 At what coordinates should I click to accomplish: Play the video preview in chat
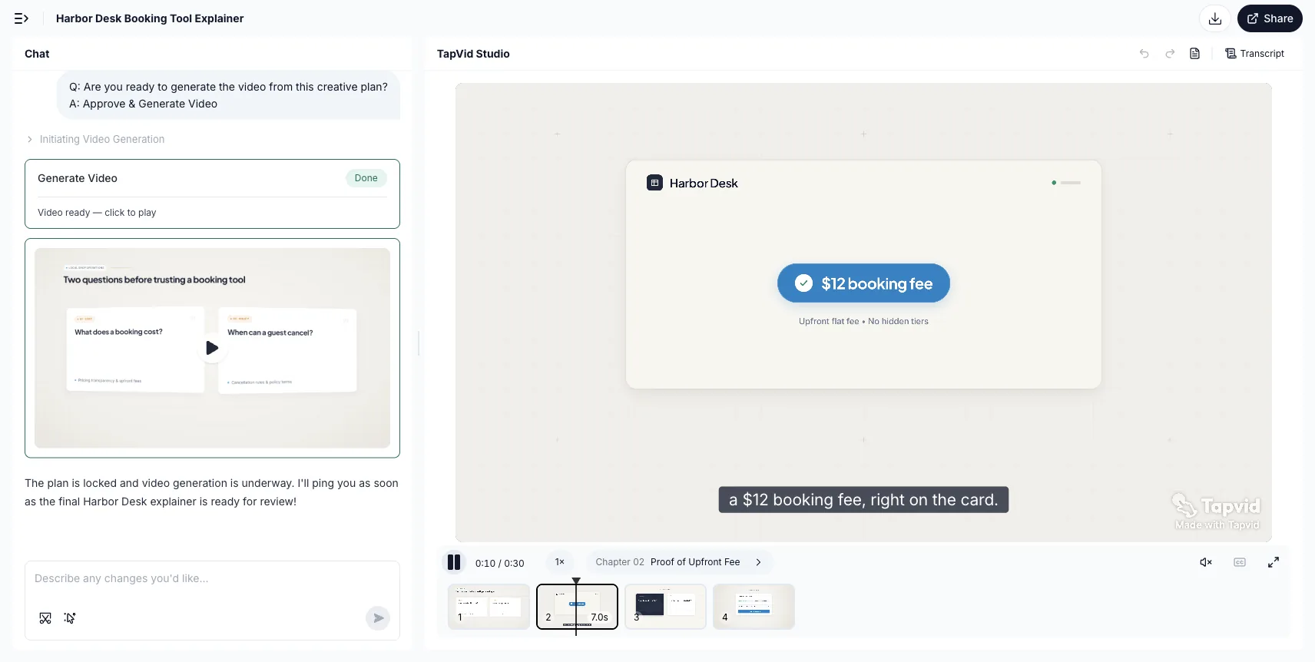[212, 348]
